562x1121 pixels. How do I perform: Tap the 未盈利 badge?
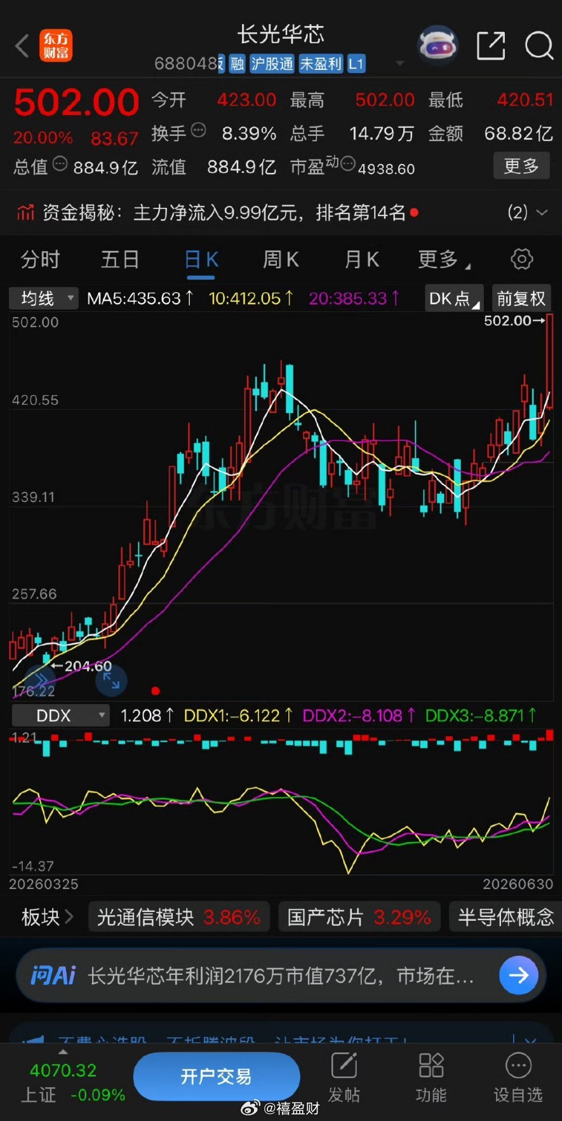pyautogui.click(x=321, y=64)
